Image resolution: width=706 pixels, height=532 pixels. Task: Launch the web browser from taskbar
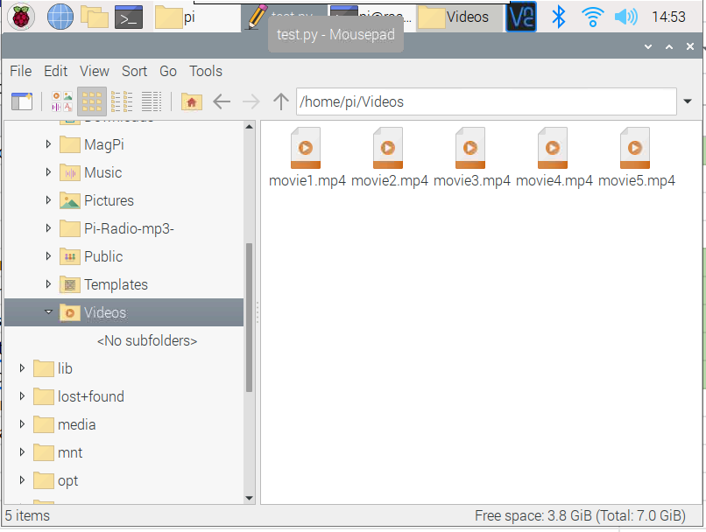(60, 17)
